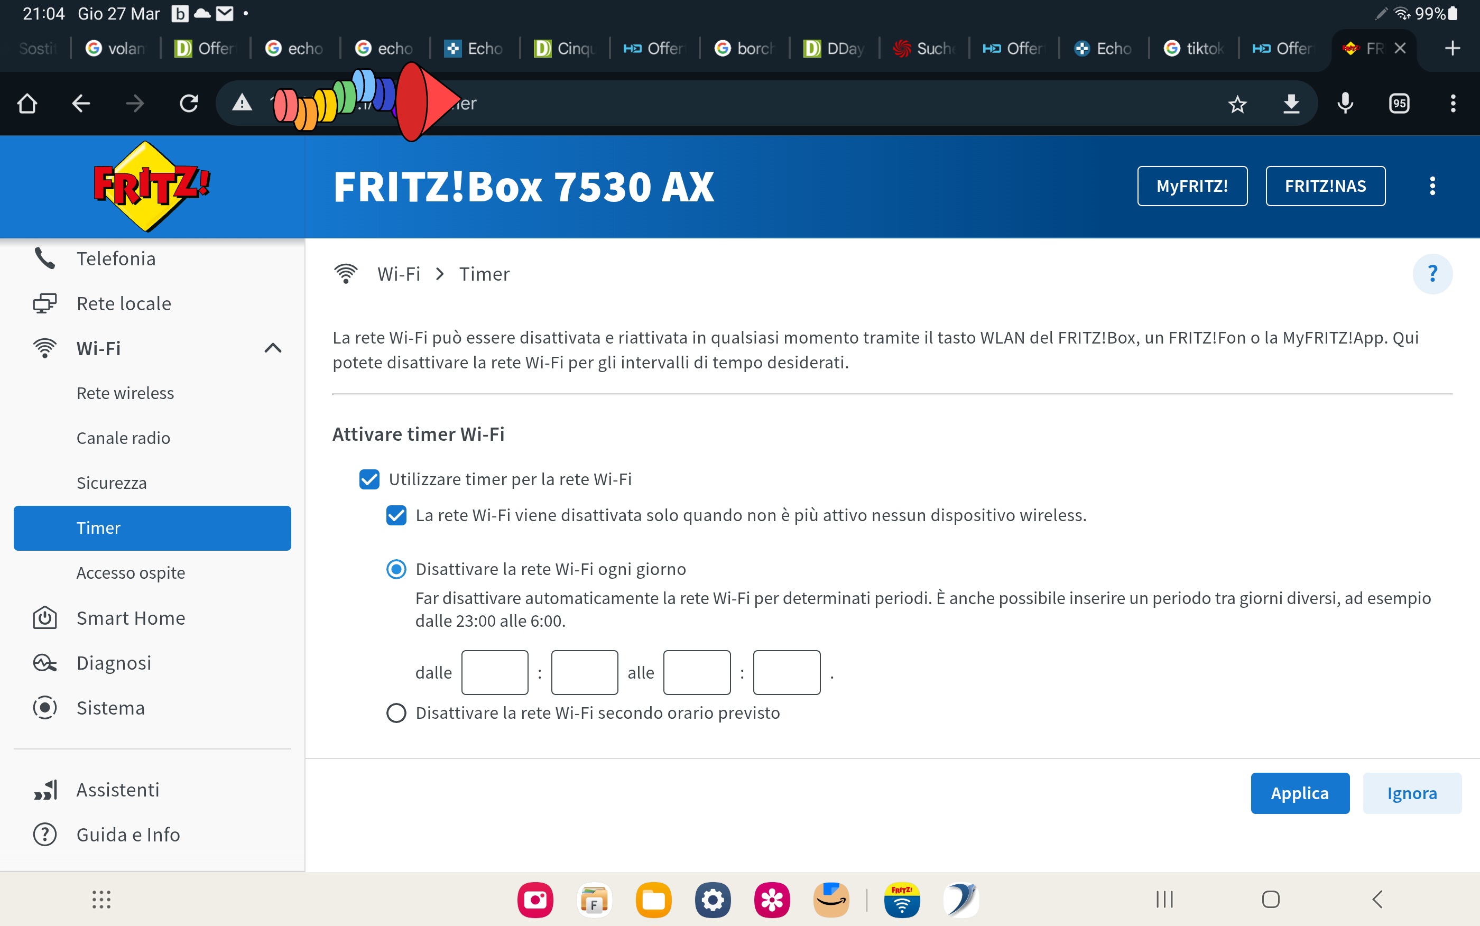Open the tab switcher showing 95
The image size is (1480, 926).
[1399, 103]
